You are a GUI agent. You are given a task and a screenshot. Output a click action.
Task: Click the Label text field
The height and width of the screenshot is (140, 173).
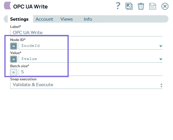point(86,33)
